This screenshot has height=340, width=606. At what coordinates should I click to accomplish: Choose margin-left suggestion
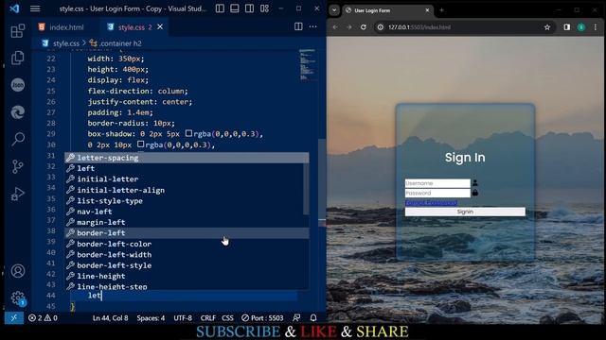[x=184, y=222]
